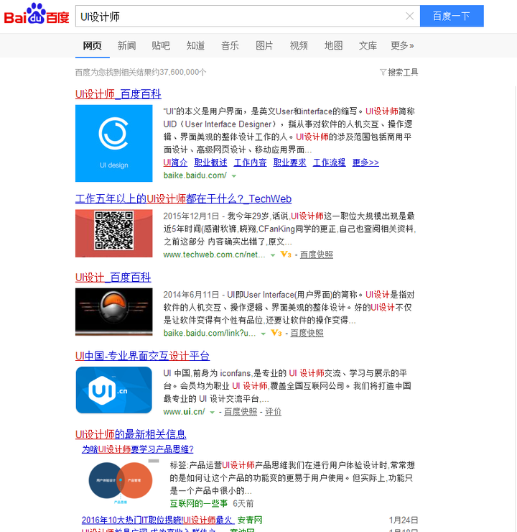The image size is (517, 532).
Task: Click the orange gauge thumbnail
Action: 114,312
